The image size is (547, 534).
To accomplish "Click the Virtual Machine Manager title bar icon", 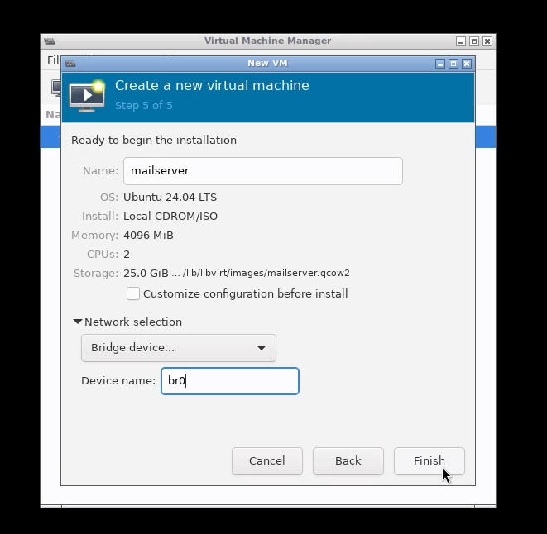I will (50, 41).
